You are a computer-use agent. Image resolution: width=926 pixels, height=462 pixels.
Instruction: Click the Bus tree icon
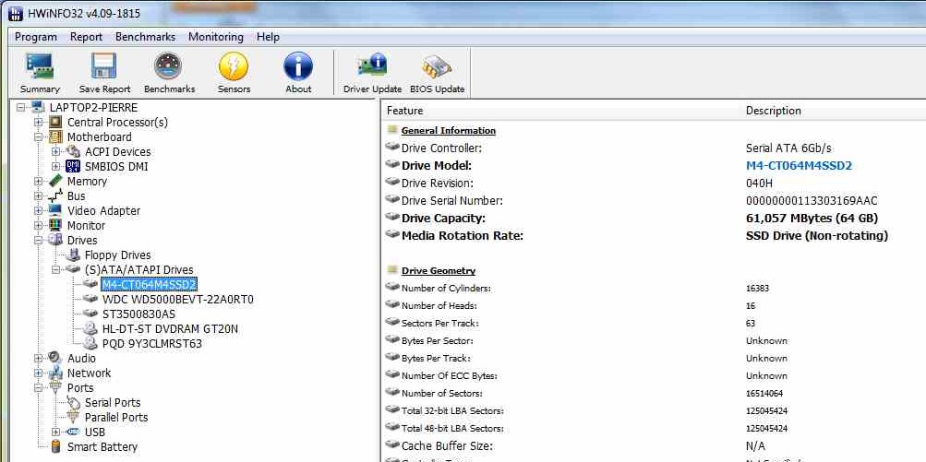(55, 195)
